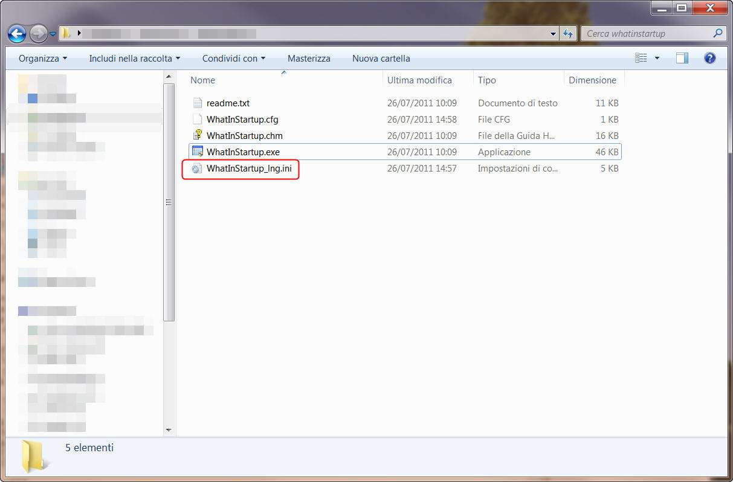Click the WhatInStartup.chm help file icon
This screenshot has height=482, width=733.
(197, 135)
